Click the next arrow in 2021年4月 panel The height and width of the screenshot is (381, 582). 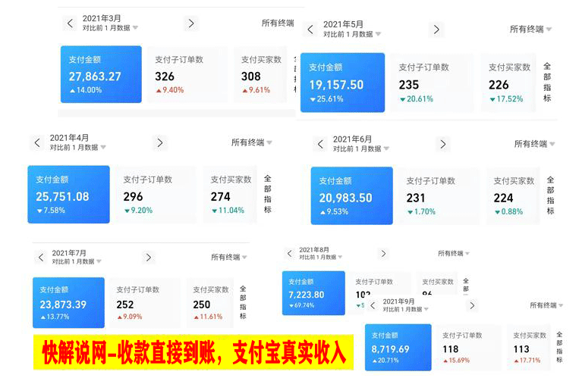pyautogui.click(x=159, y=142)
